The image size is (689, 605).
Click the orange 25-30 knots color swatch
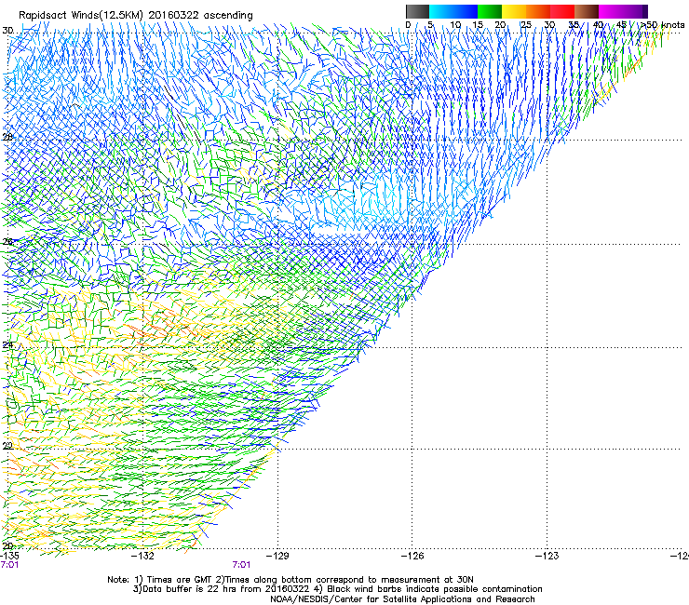[538, 11]
